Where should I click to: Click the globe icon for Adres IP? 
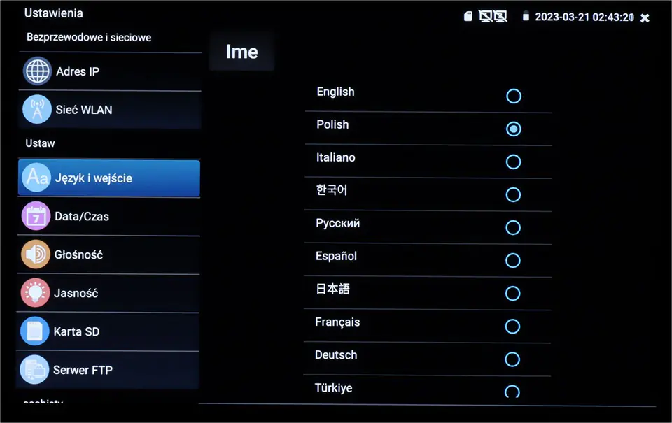37,71
